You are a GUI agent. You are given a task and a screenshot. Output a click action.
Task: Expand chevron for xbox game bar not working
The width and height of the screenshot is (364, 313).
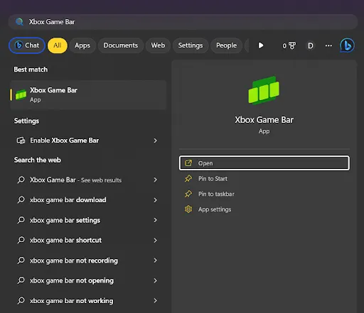coord(155,301)
